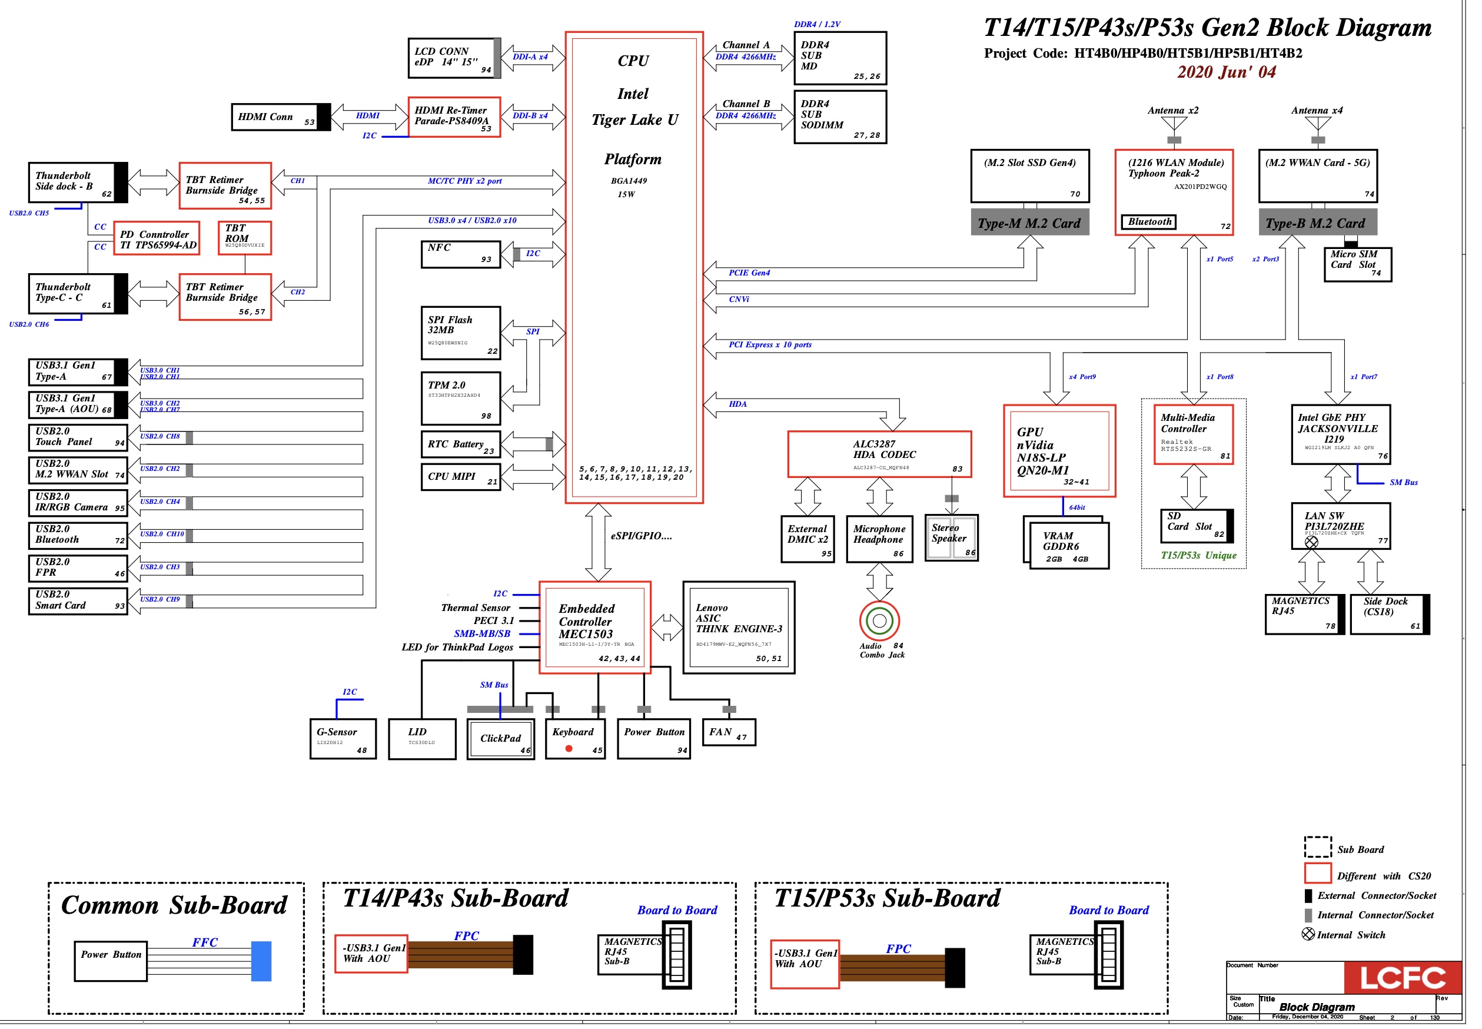
Task: Click the PD Controller TI TPS65994-AD block
Action: coord(156,238)
